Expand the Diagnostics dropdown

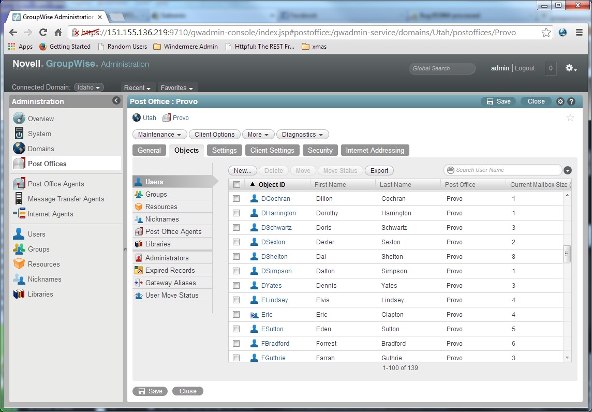[302, 135]
